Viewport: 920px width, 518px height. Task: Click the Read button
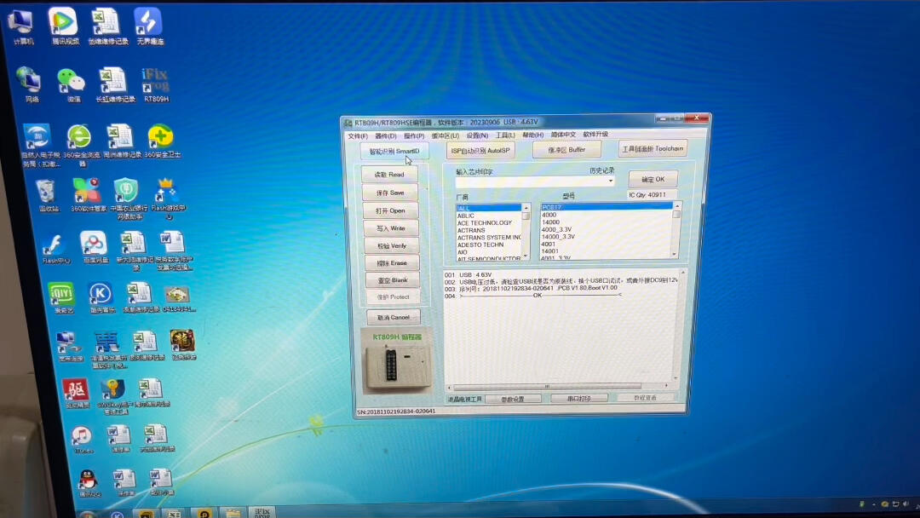389,175
